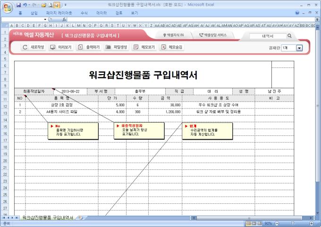Click the 파일생성 file creation button
Image resolution: width=321 pixels, height=227 pixels.
(x=117, y=47)
